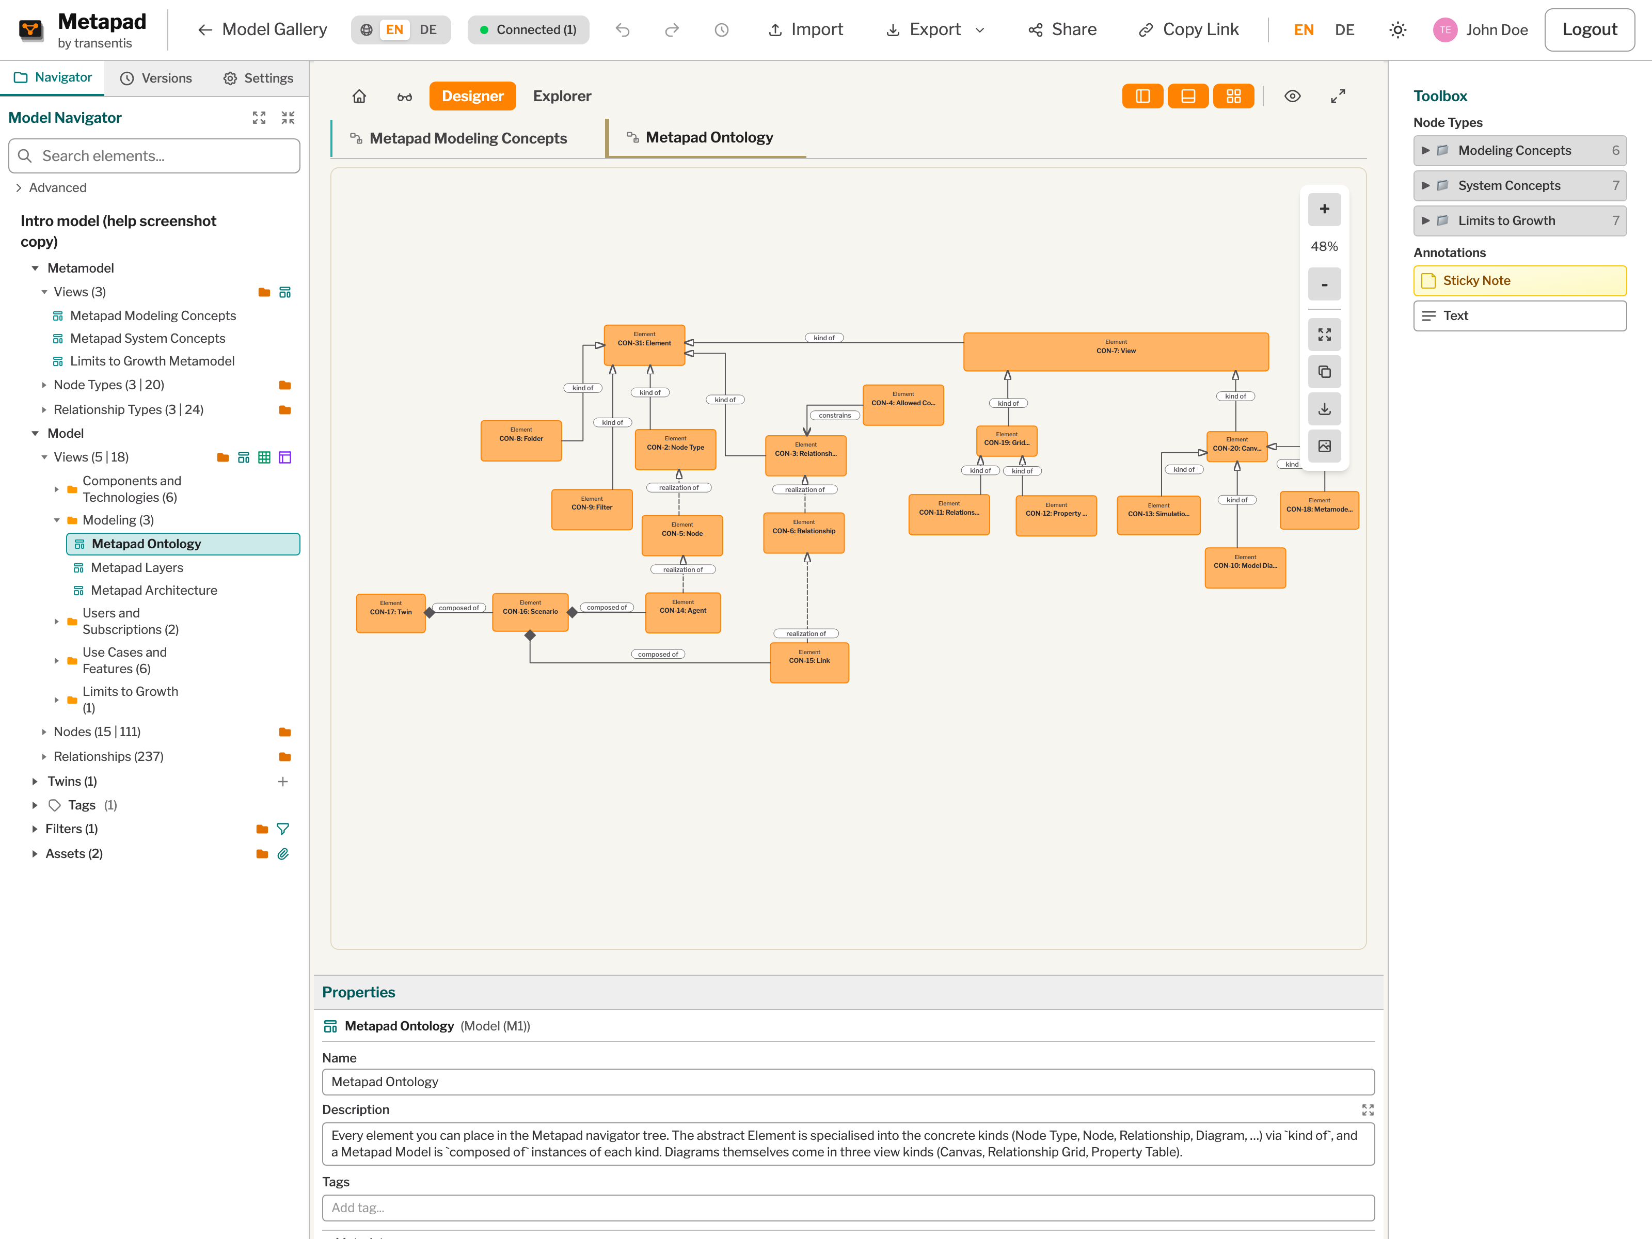Select EN in the model language pill
1652x1239 pixels.
pyautogui.click(x=394, y=30)
